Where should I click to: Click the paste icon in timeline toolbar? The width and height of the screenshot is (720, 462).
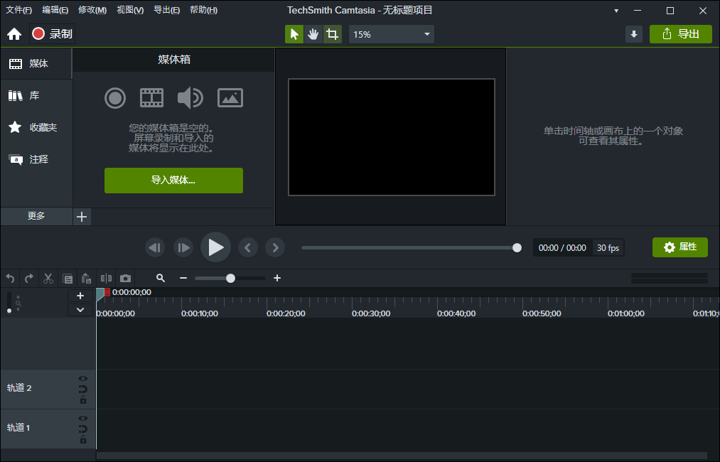(x=86, y=279)
